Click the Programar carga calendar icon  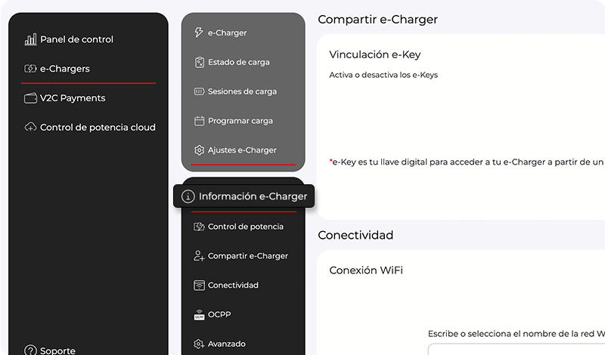click(200, 121)
